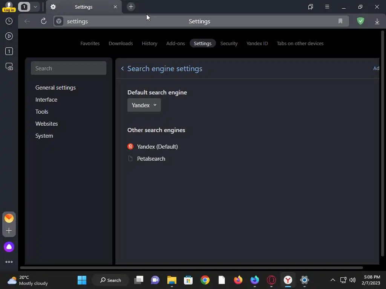386x289 pixels.
Task: Open a new tab with the plus button
Action: coord(131,7)
